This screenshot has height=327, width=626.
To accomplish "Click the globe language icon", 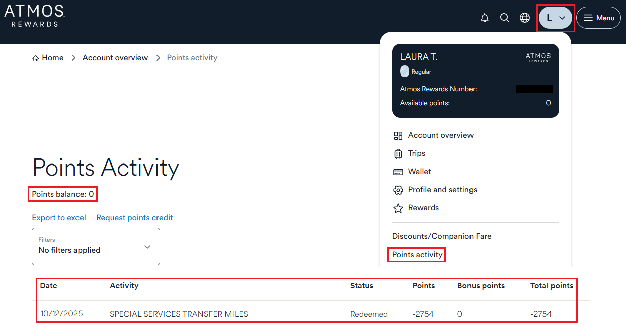I will 525,18.
